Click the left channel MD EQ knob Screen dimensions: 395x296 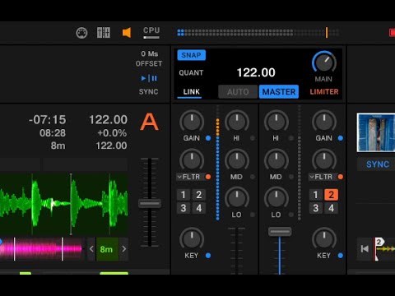point(237,160)
